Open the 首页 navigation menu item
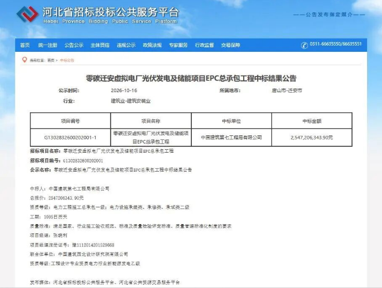 click(x=25, y=45)
